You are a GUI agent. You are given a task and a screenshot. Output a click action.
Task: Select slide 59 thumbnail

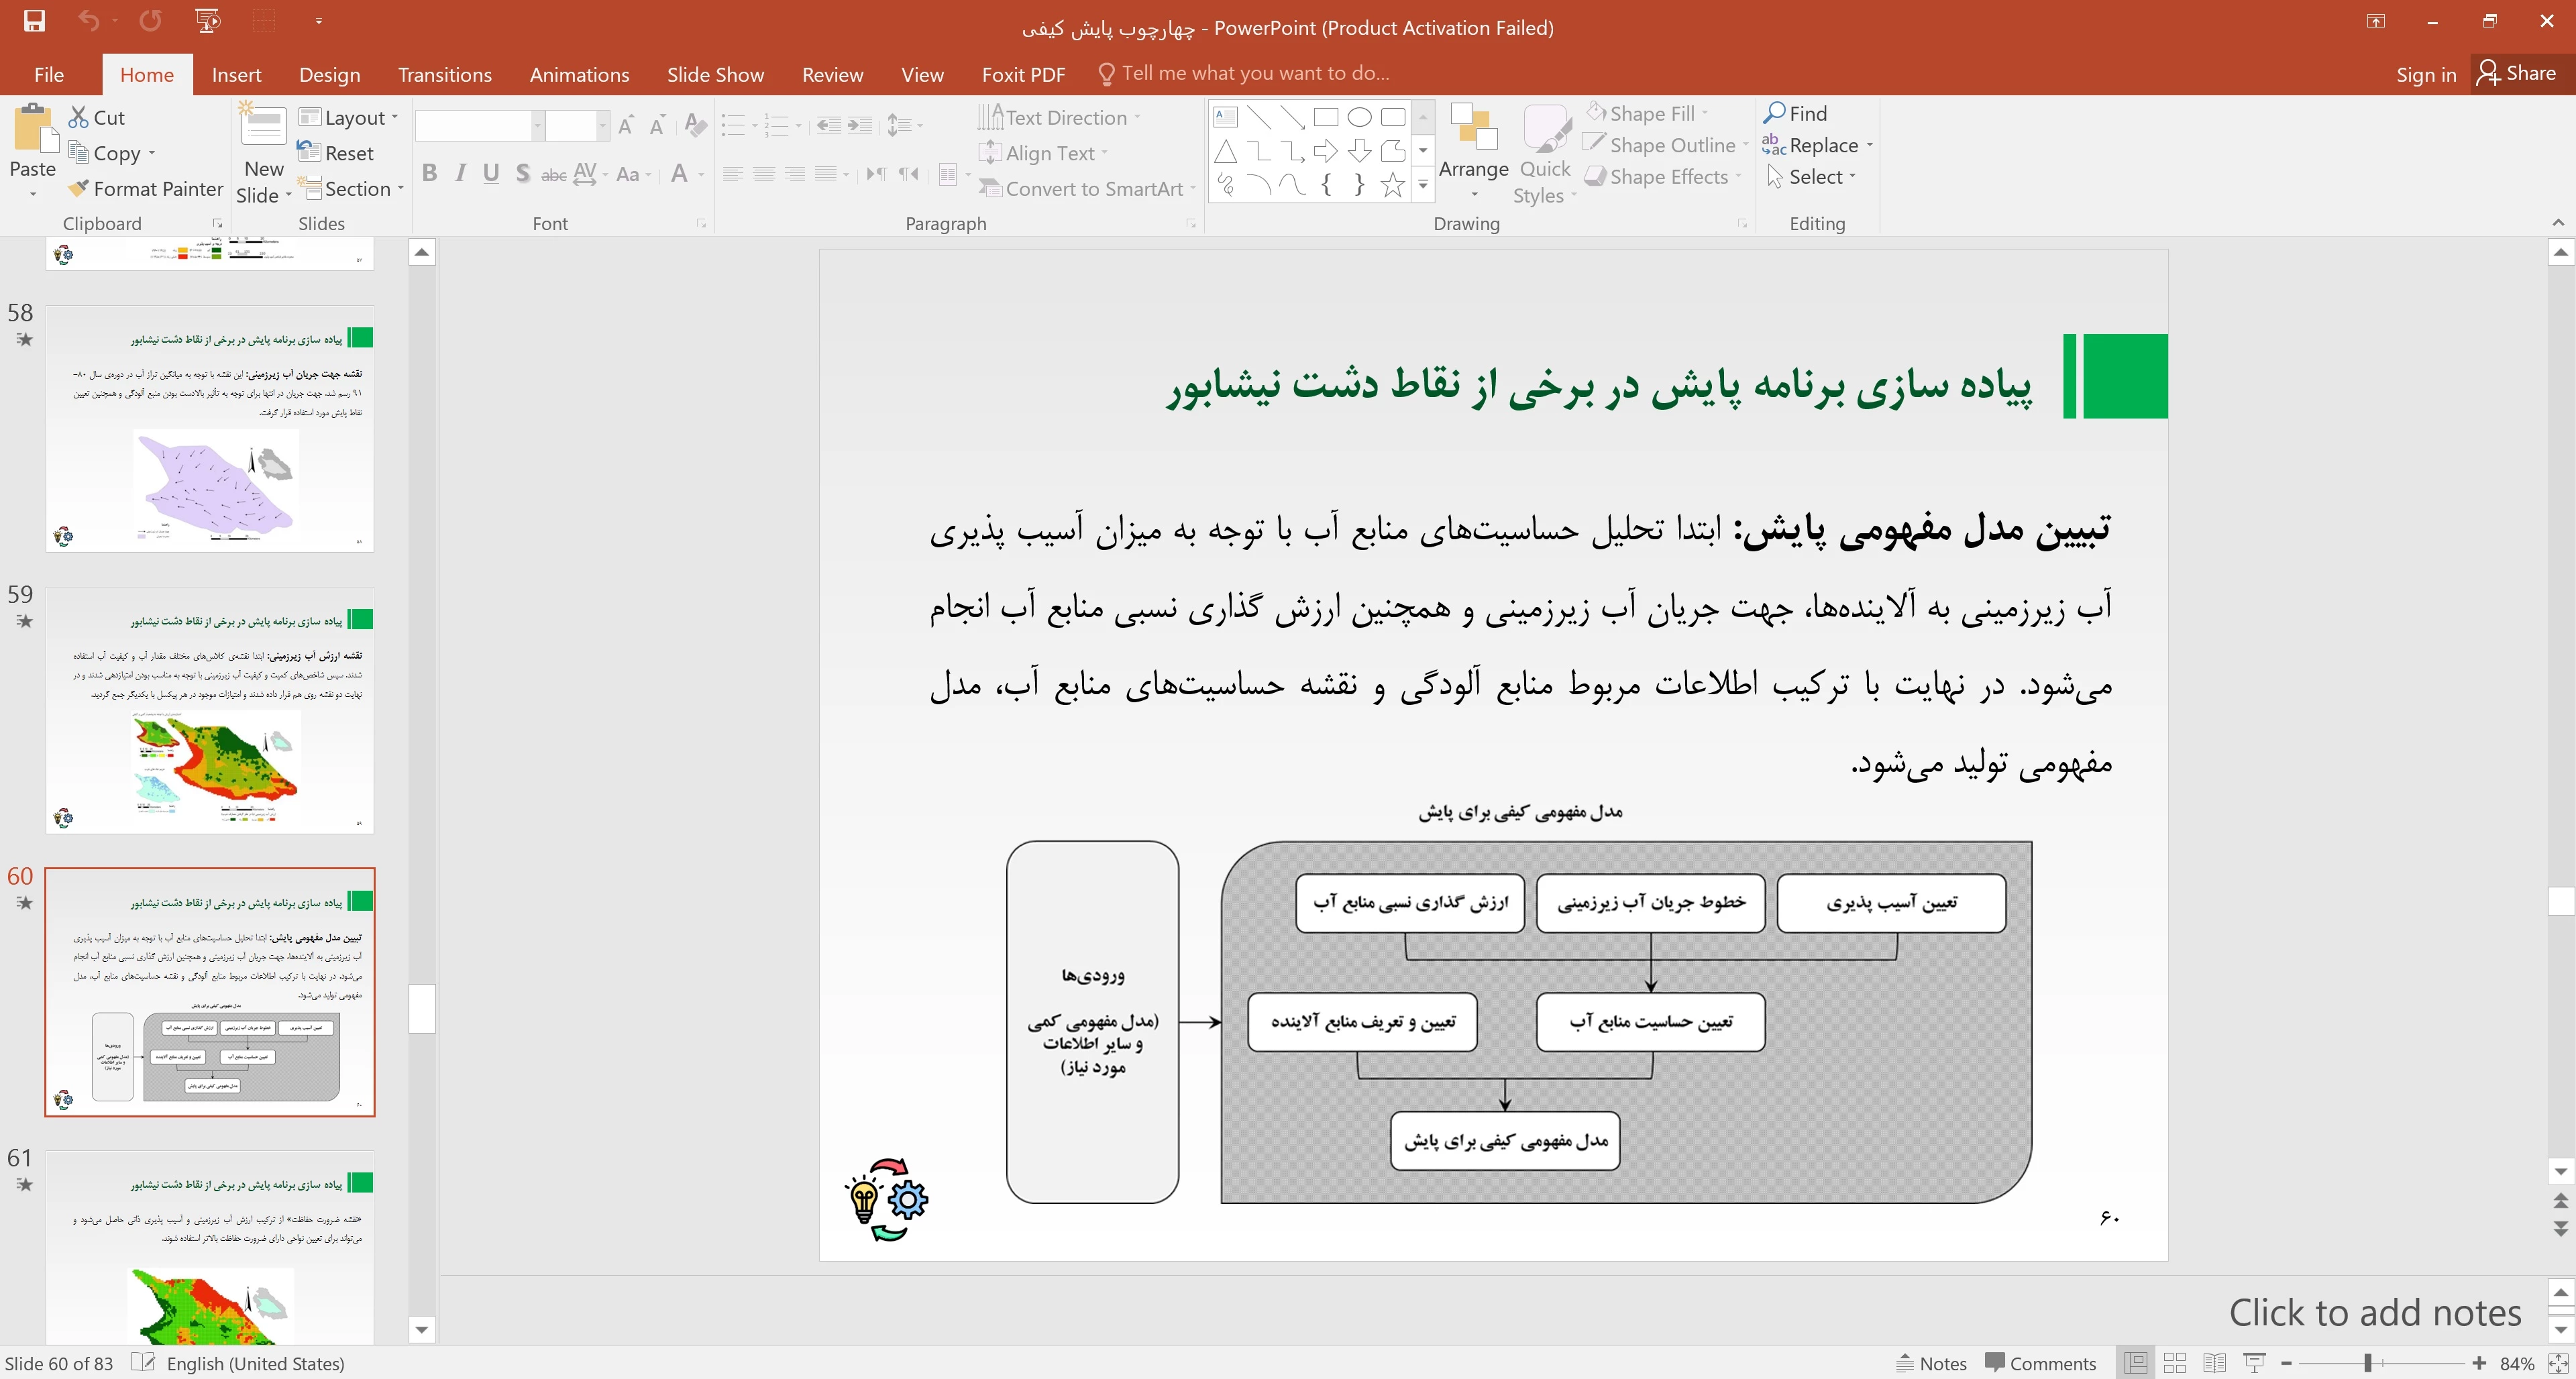(210, 711)
